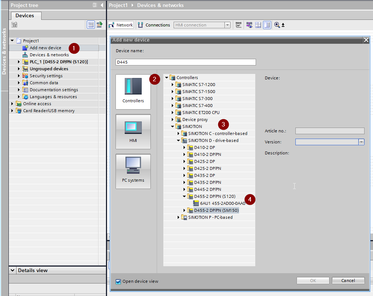The image size is (373, 296).
Task: Select the Devices tab in Project tree
Action: pos(26,16)
